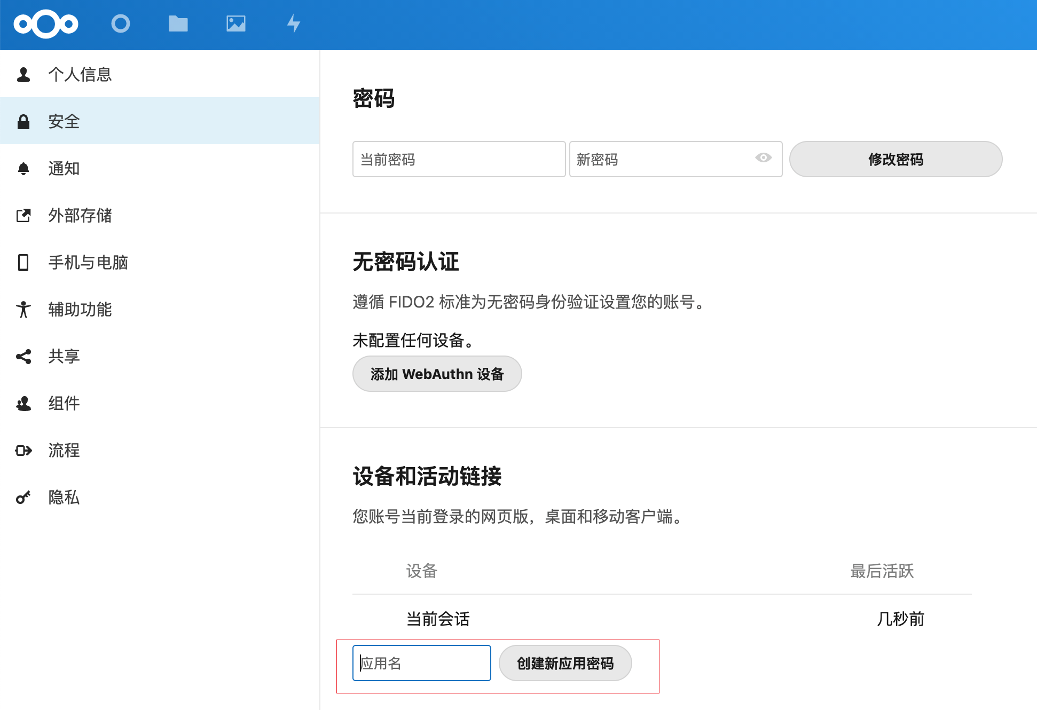Click the share icon beside 共享
This screenshot has height=710, width=1037.
(x=23, y=357)
